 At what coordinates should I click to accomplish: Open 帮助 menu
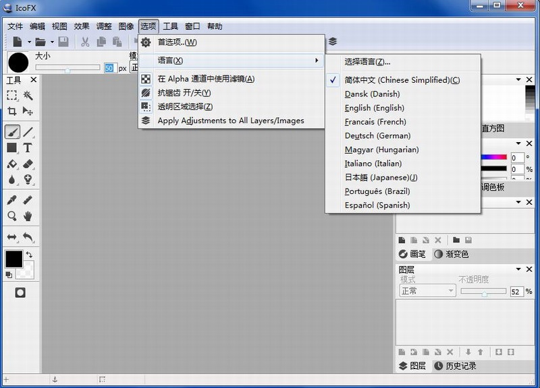pos(215,26)
